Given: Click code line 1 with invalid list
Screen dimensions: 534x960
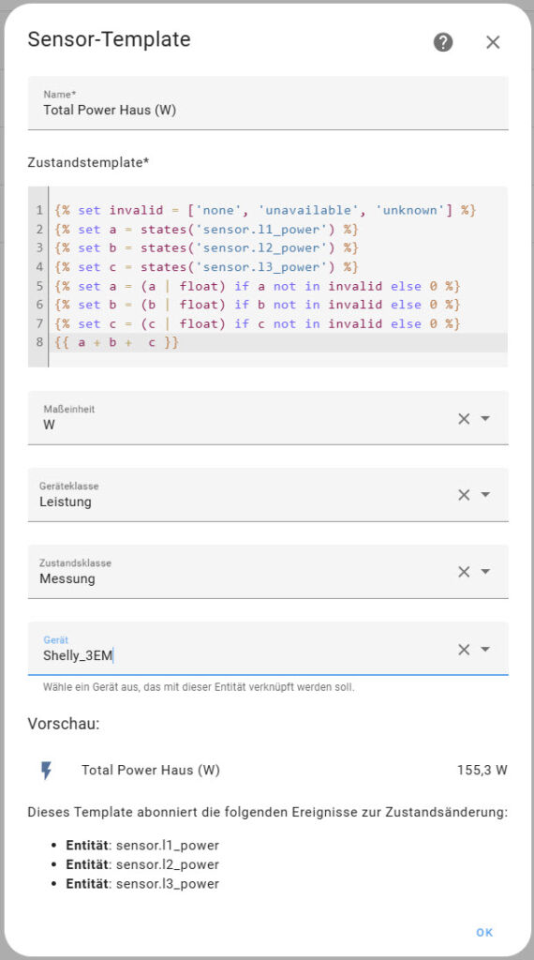Looking at the screenshot, I should coord(278,210).
